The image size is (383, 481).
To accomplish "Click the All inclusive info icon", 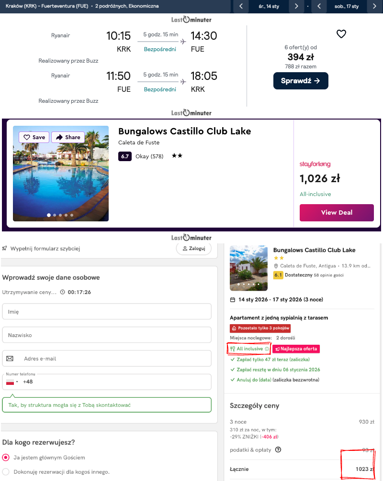I will (x=267, y=349).
